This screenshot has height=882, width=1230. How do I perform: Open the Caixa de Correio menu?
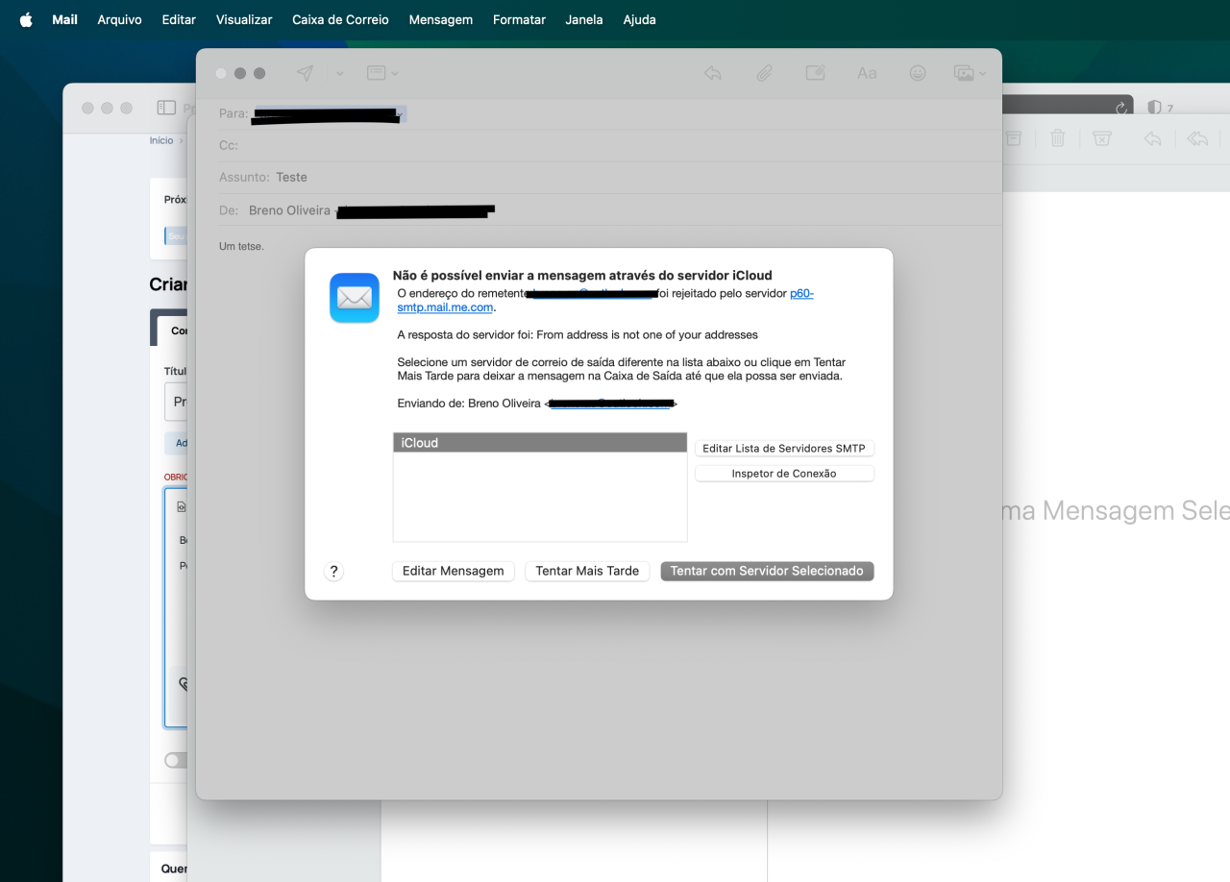(340, 19)
